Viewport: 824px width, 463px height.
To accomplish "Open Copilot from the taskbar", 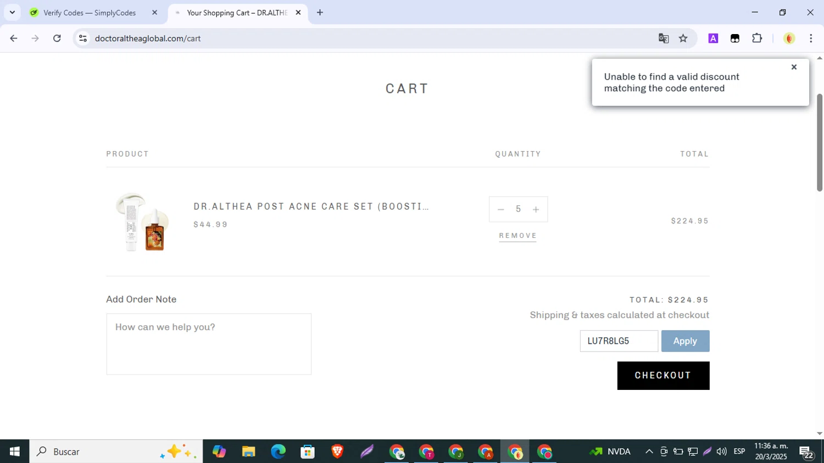I will [x=219, y=451].
